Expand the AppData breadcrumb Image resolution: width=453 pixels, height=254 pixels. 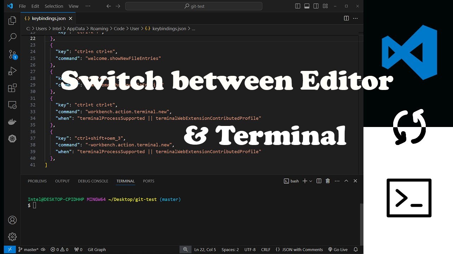coord(76,29)
